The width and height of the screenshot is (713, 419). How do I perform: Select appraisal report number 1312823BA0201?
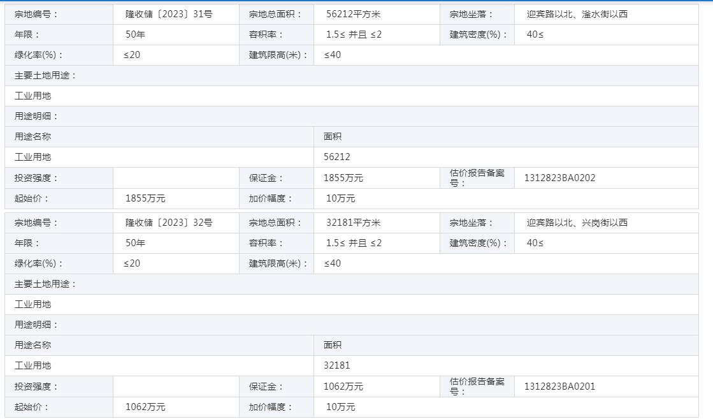point(559,386)
